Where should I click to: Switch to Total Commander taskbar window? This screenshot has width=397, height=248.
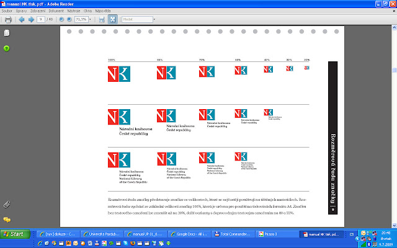click(233, 234)
